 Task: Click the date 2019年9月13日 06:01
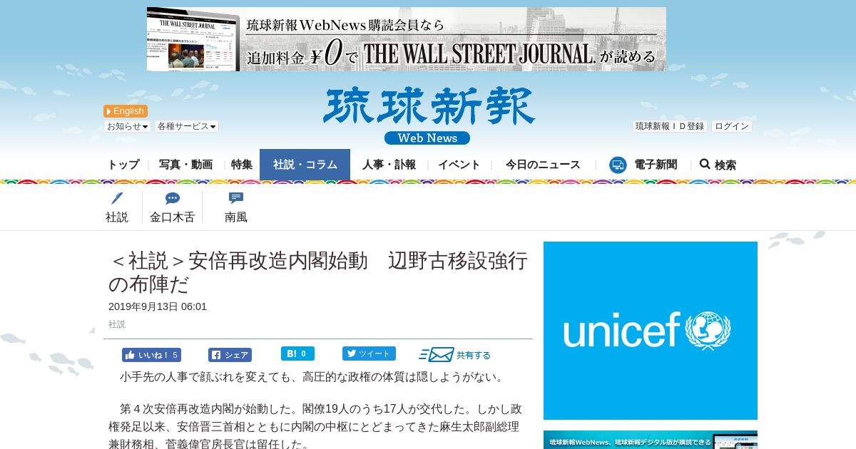point(158,306)
